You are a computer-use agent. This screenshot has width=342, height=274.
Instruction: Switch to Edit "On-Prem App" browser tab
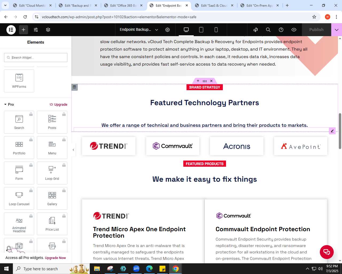pos(259,5)
